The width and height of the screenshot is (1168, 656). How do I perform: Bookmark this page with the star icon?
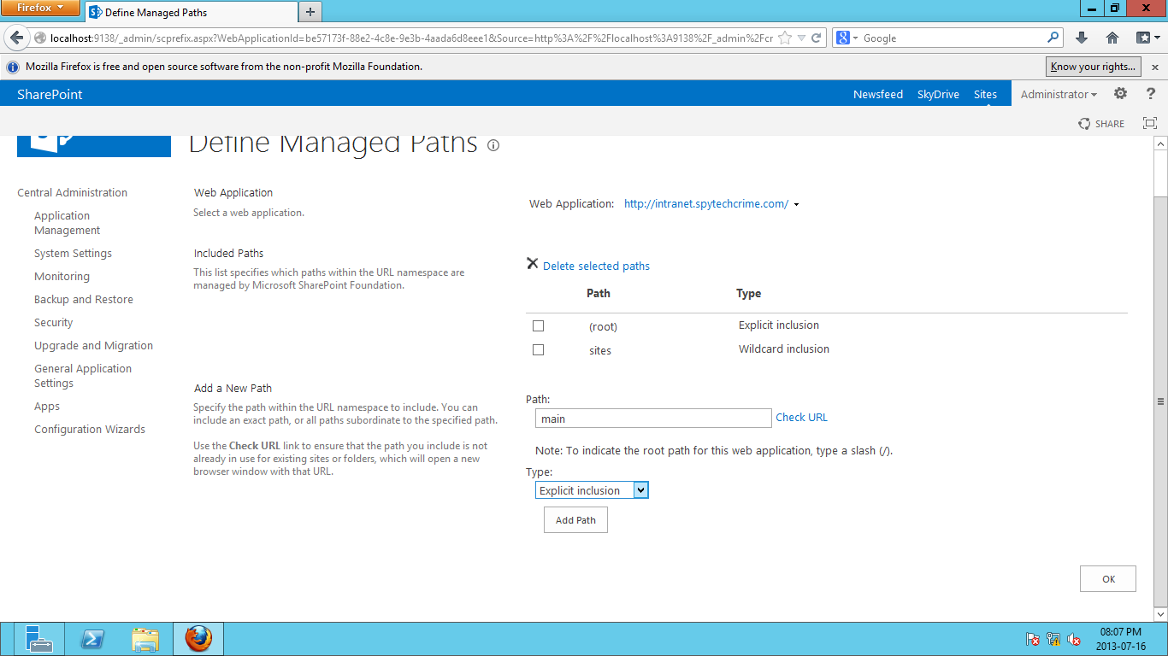point(785,38)
